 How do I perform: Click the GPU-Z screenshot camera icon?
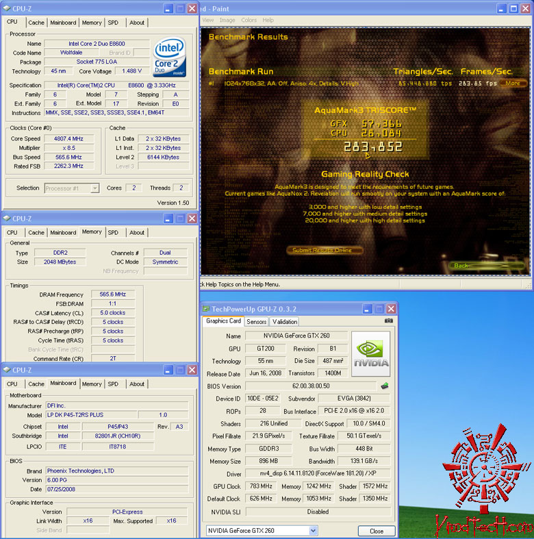[389, 321]
